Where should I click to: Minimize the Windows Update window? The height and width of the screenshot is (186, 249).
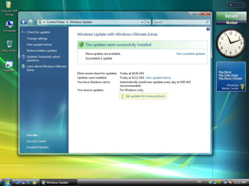click(191, 14)
